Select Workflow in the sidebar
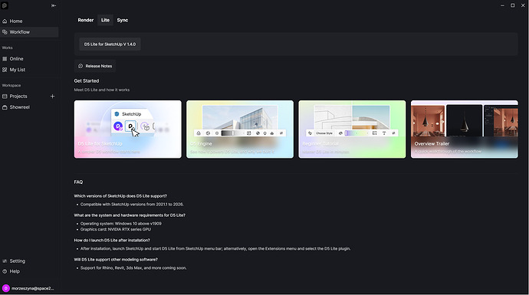Image resolution: width=529 pixels, height=295 pixels. point(29,32)
